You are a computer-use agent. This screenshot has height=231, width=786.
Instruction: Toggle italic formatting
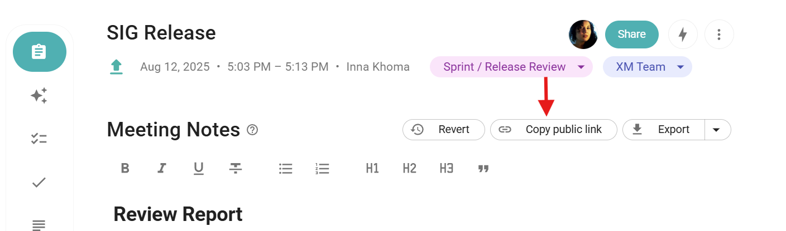[162, 168]
